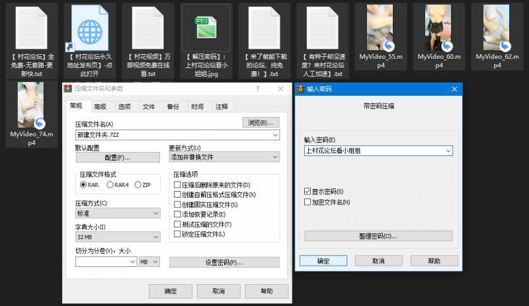This screenshot has width=529, height=306.
Task: Select the 来了就能下载的论坛 txt file icon
Action: tap(264, 28)
